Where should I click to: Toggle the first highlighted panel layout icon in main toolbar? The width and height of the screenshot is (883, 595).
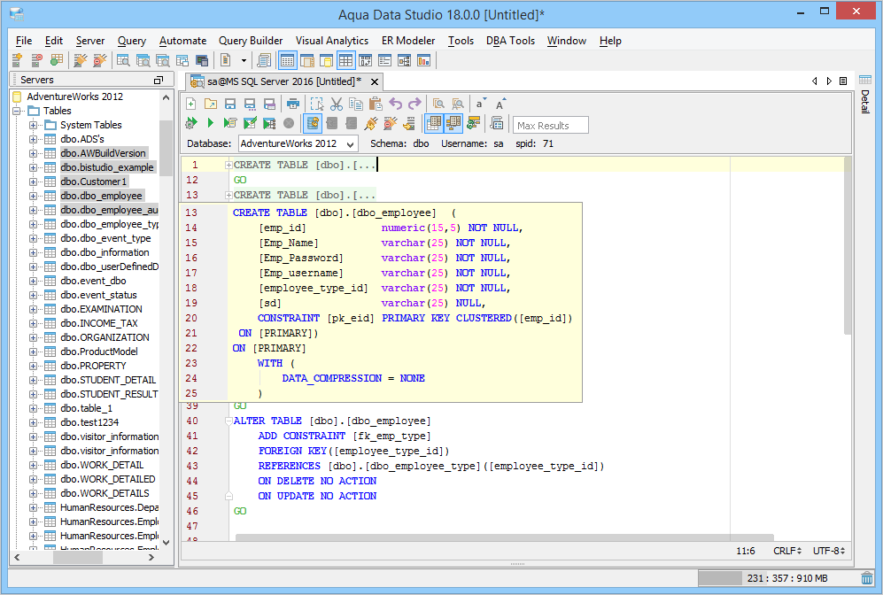tap(287, 60)
